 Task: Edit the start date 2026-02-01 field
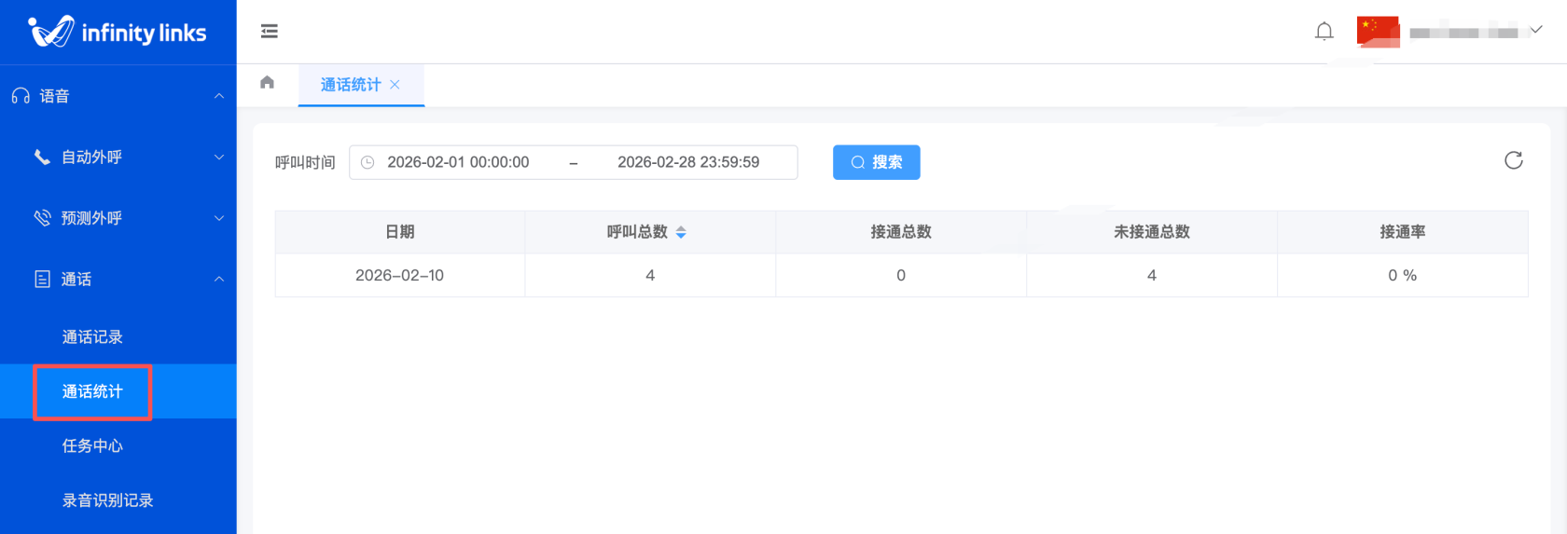[x=458, y=162]
